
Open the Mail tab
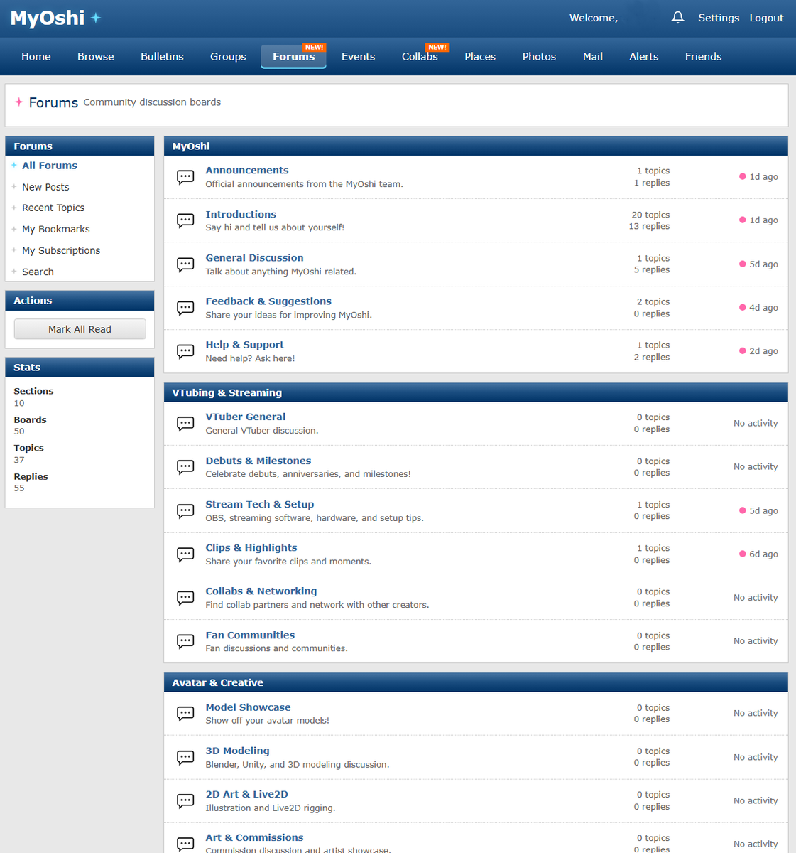[x=593, y=57]
